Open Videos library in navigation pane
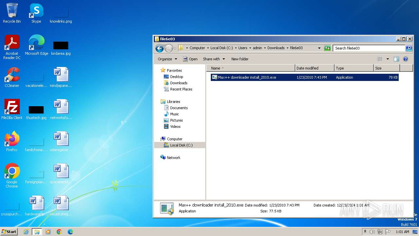The image size is (419, 236). tap(175, 127)
